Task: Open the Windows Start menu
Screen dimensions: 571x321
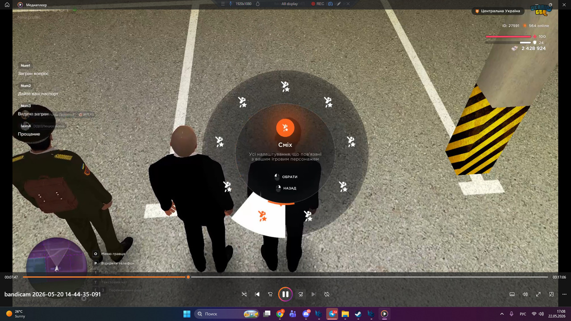Action: (x=186, y=314)
